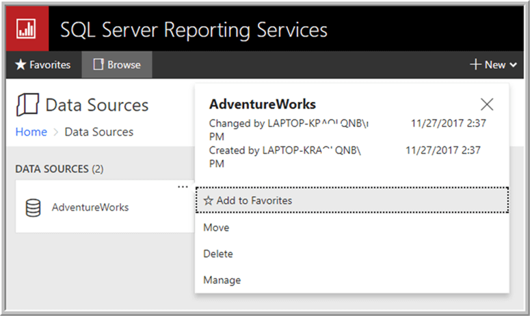Click the star icon in the Favorites tab

tap(21, 65)
